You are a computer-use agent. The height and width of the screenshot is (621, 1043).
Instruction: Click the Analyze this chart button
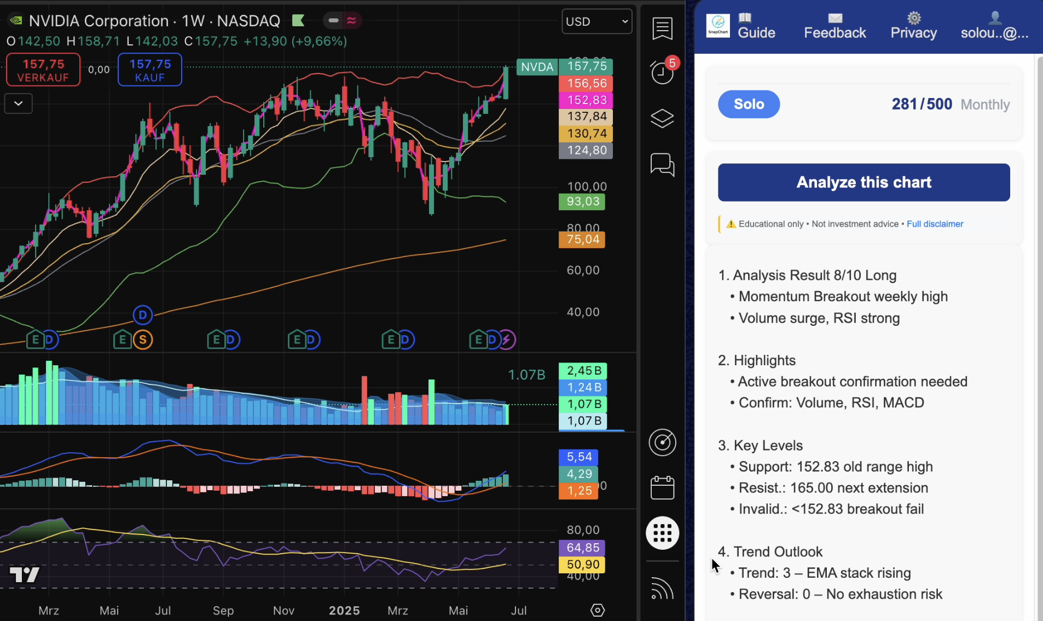(864, 182)
